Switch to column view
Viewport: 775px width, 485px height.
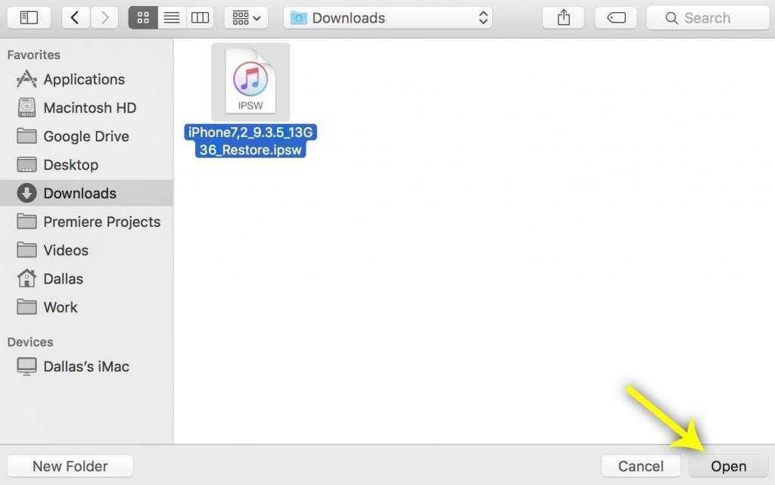[200, 18]
